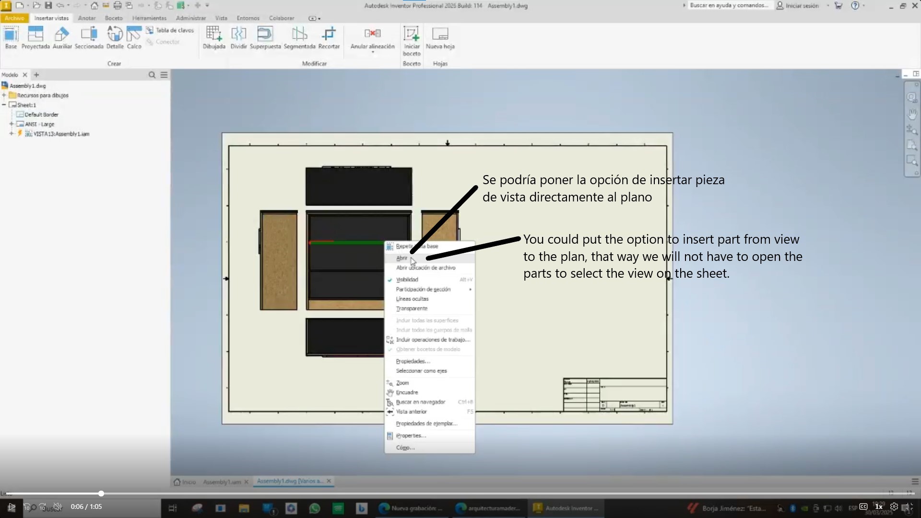Enable Transparente on the view
Image resolution: width=921 pixels, height=518 pixels.
click(x=411, y=308)
